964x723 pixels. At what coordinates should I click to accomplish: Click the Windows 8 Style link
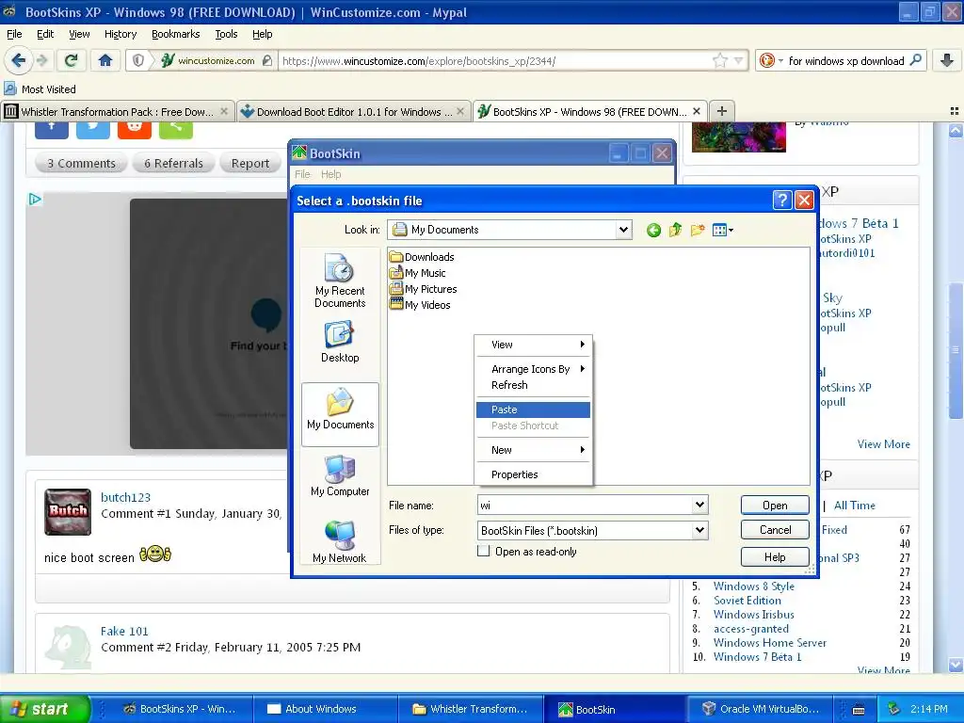click(754, 586)
